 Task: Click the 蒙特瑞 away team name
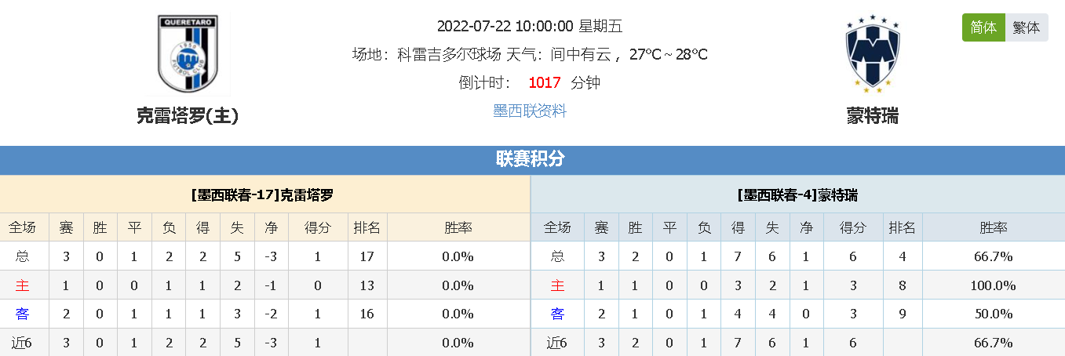coord(872,116)
